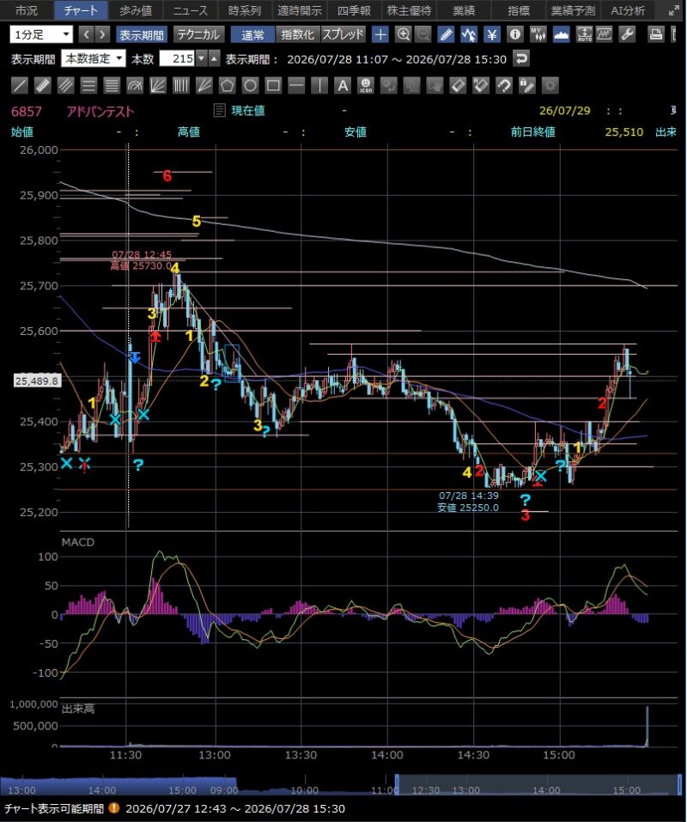The image size is (687, 822).
Task: Open the 業績予測 tab
Action: 573,10
